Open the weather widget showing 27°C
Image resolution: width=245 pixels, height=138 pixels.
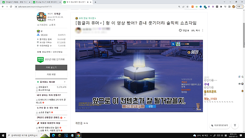[x=201, y=136]
